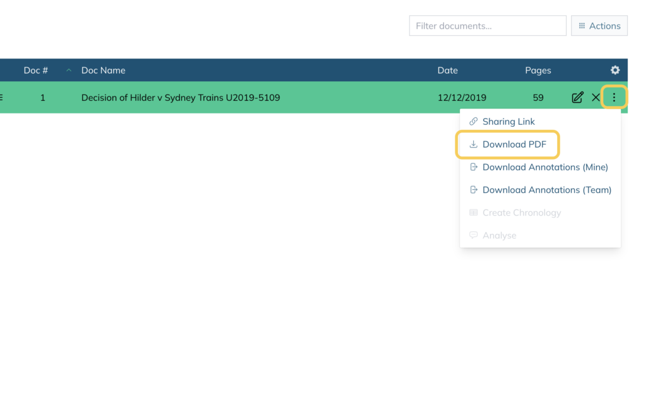Open the Actions button

[x=599, y=25]
